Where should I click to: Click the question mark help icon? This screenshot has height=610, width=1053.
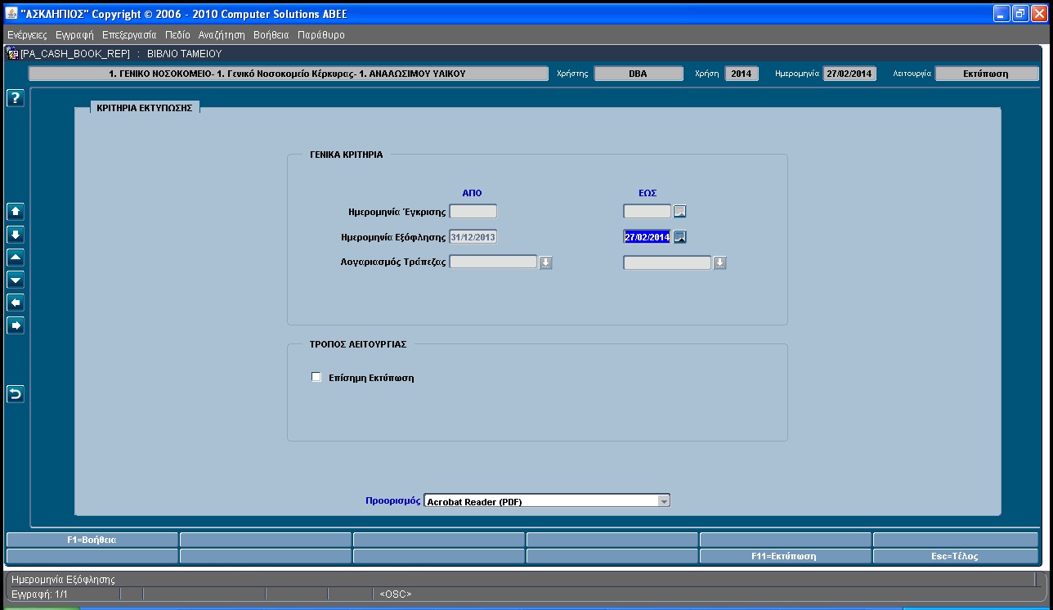pos(16,98)
